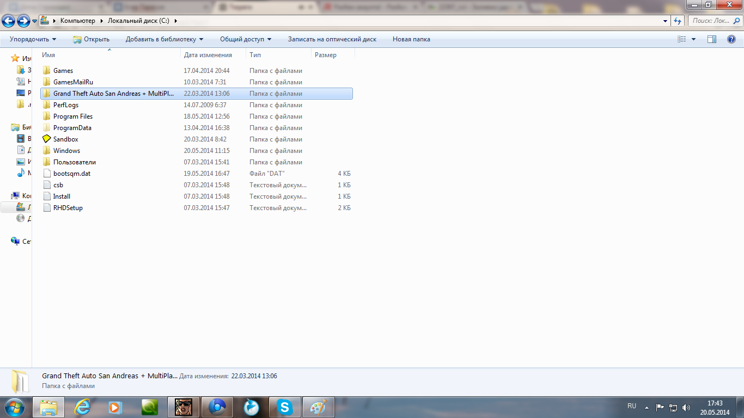Open Windows Media Player from the taskbar
Viewport: 744px width, 418px height.
point(116,407)
